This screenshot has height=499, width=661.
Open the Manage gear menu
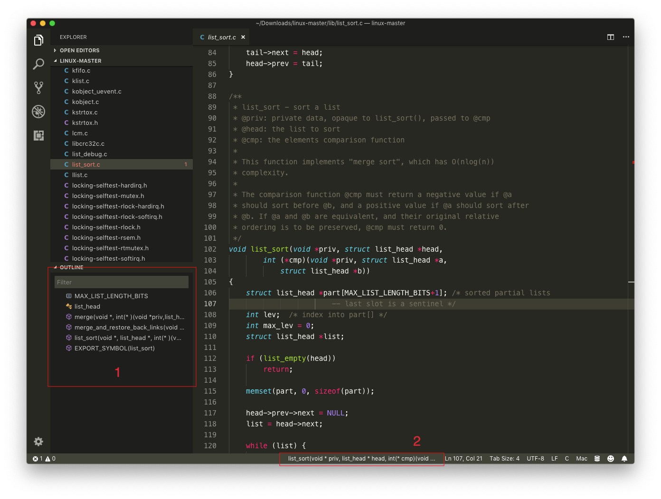click(x=38, y=442)
